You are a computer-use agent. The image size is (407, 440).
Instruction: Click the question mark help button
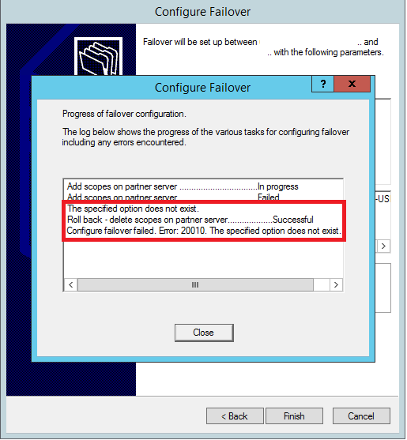(322, 84)
